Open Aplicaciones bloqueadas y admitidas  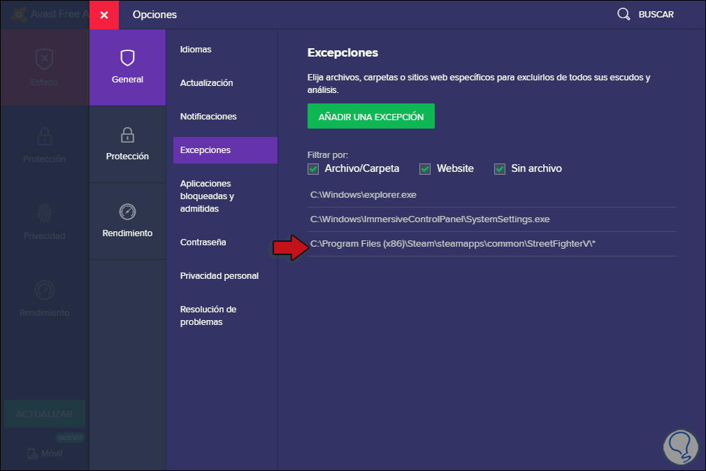tap(206, 196)
